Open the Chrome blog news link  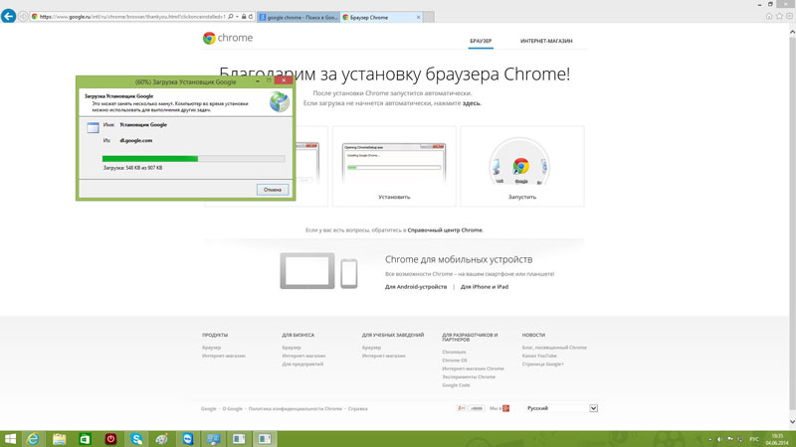(x=554, y=348)
